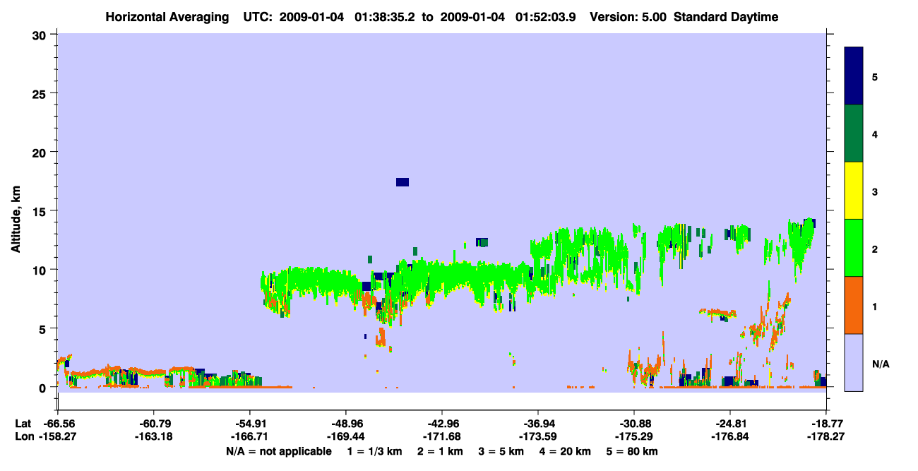This screenshot has height=471, width=918.
Task: Click the latitude value -18.77
Action: click(826, 424)
